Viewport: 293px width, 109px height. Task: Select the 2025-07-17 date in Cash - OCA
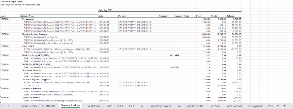tap(108, 49)
